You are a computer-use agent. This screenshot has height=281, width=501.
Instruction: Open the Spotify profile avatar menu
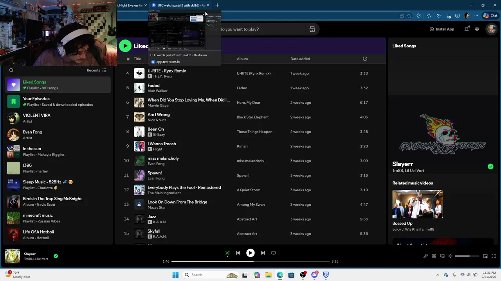[491, 29]
